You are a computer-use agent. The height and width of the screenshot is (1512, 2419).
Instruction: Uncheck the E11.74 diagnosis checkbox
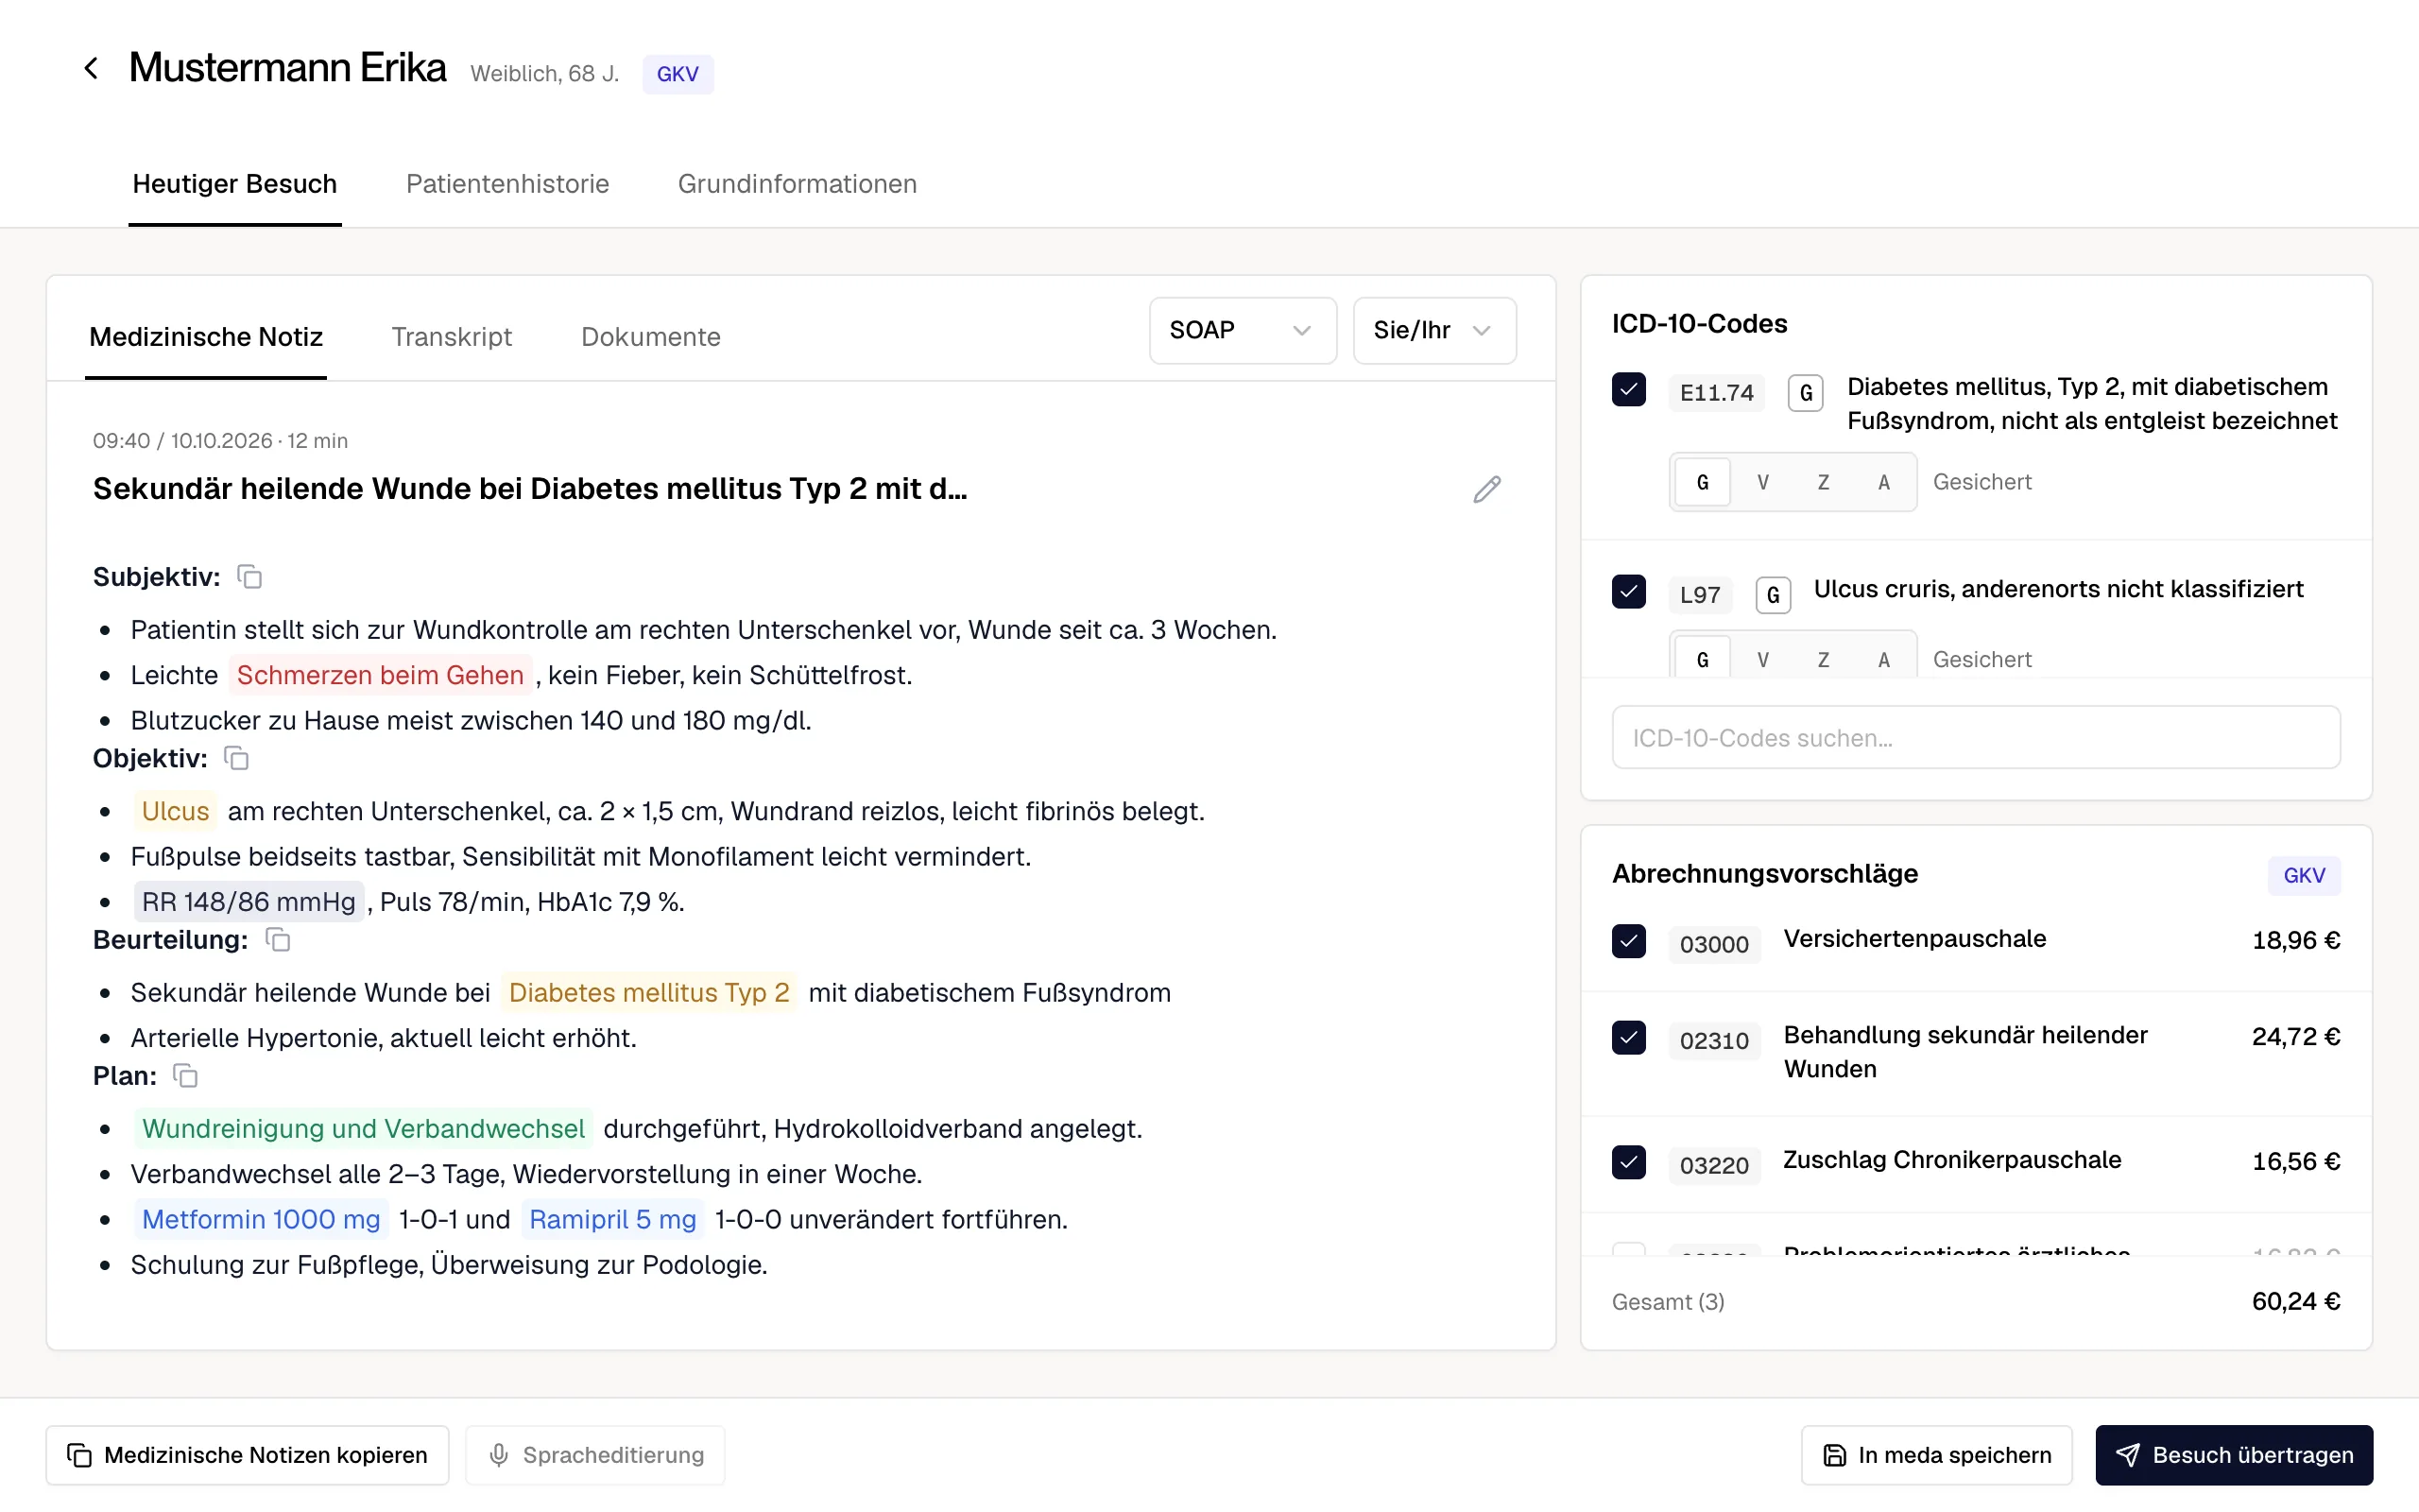1628,389
